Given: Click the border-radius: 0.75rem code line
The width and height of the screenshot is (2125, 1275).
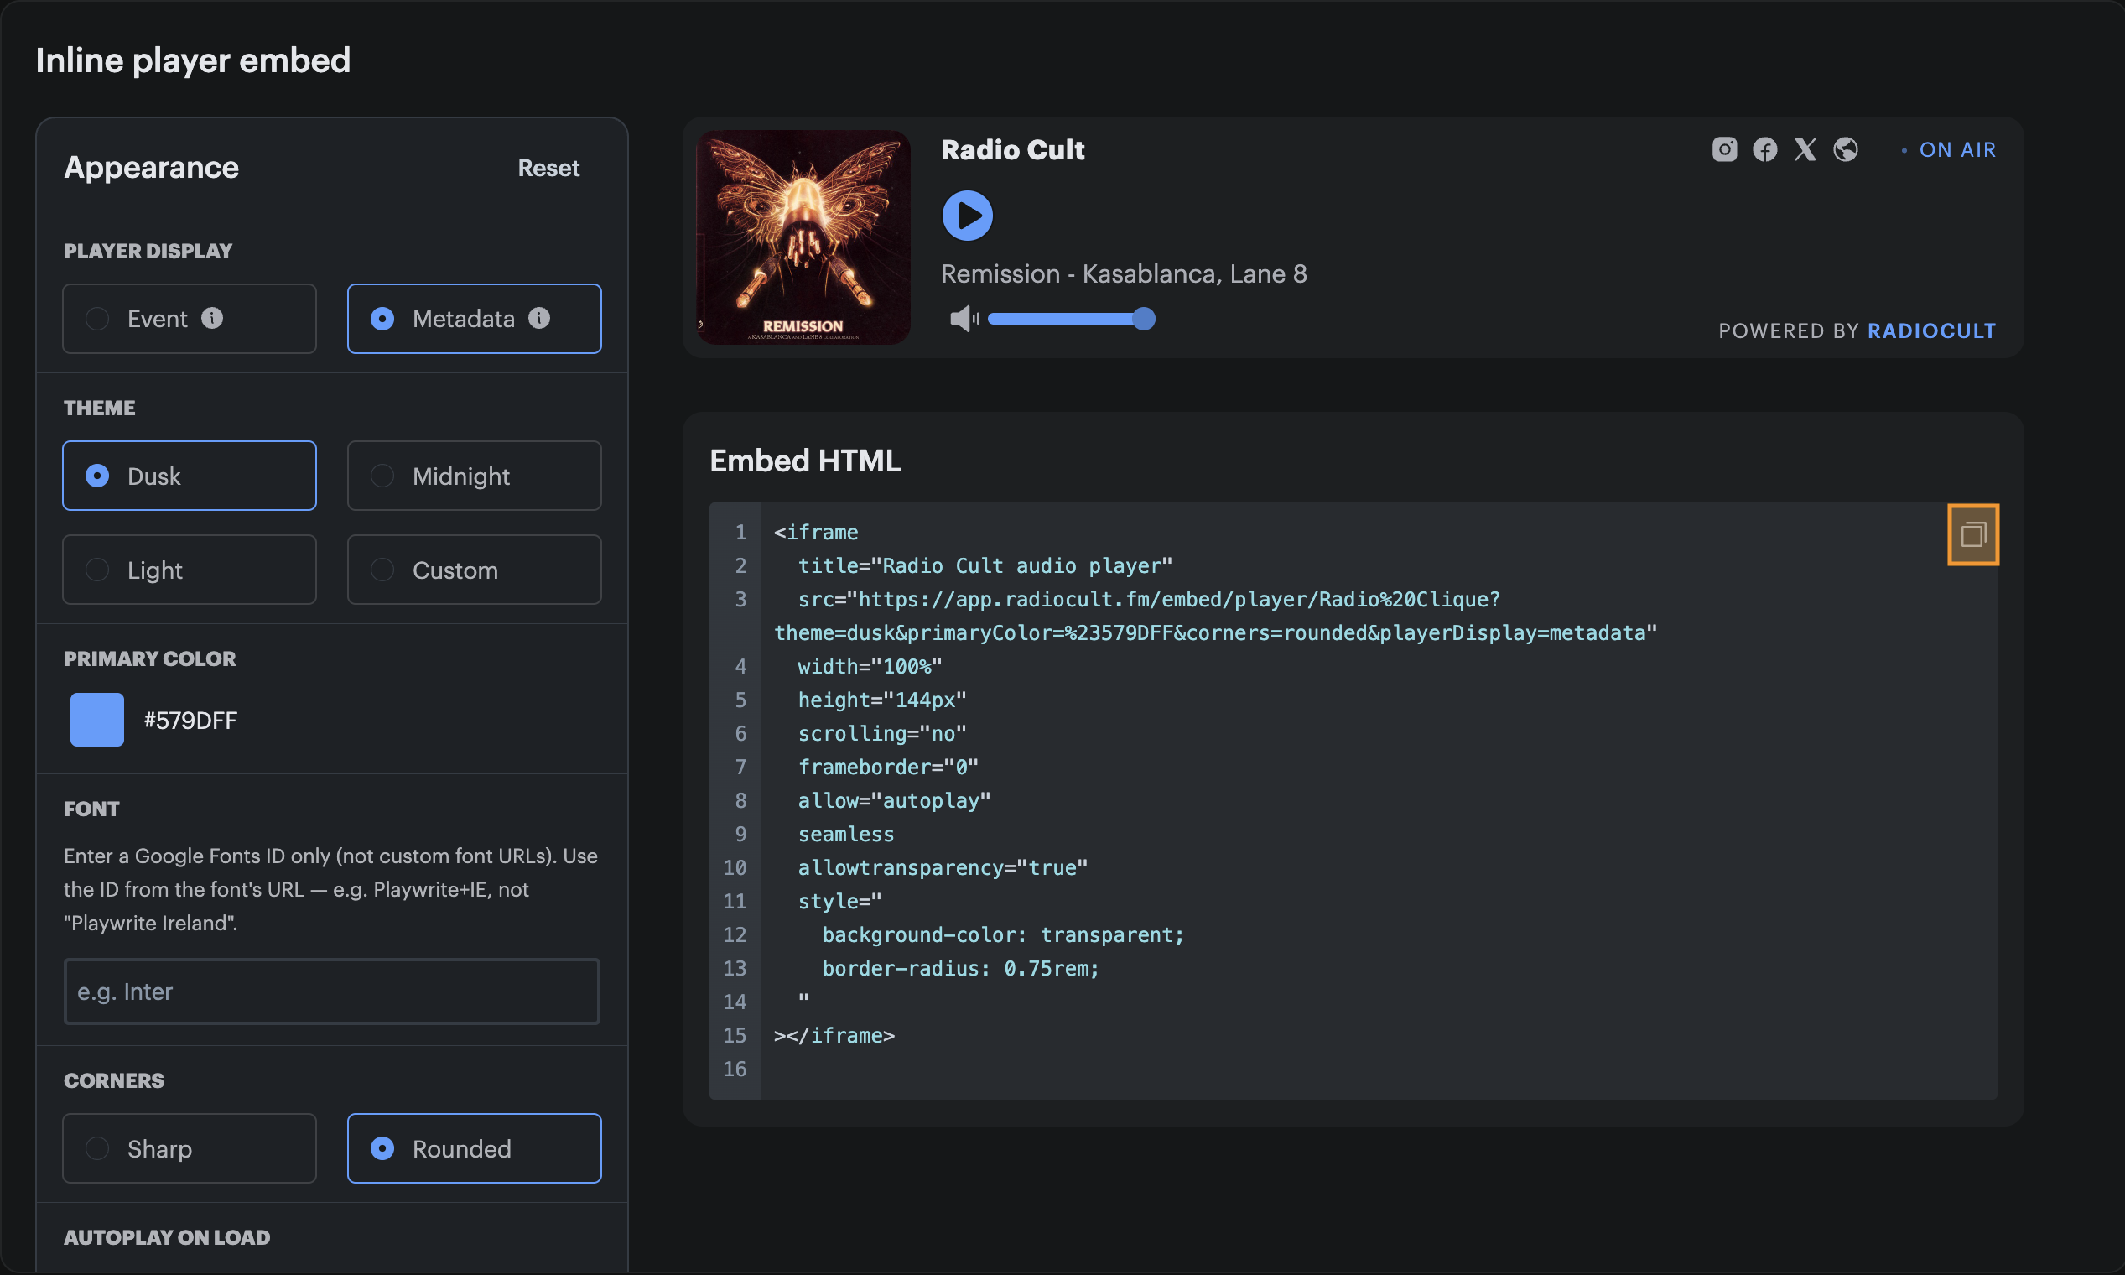Looking at the screenshot, I should [x=960, y=968].
